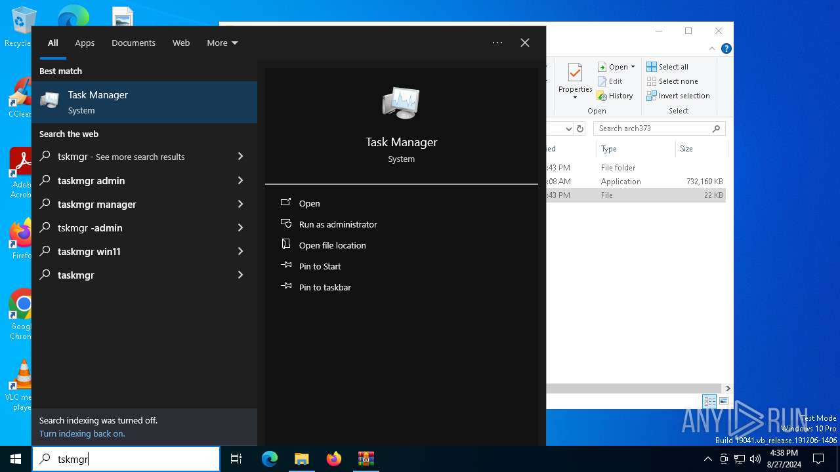Screen dimensions: 840x472
Task: Click the volume icon in system tray
Action: tap(755, 459)
